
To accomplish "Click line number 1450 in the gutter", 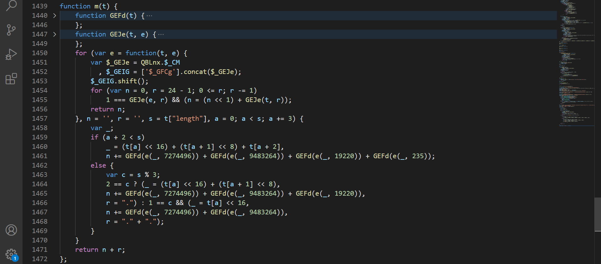I will click(40, 53).
